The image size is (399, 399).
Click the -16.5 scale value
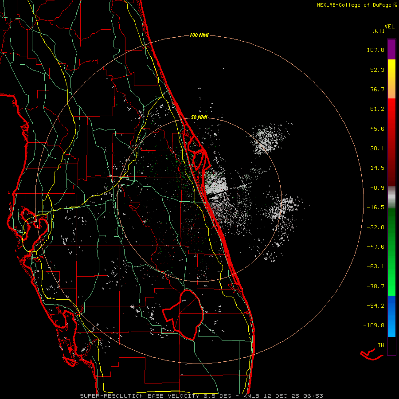tap(376, 207)
